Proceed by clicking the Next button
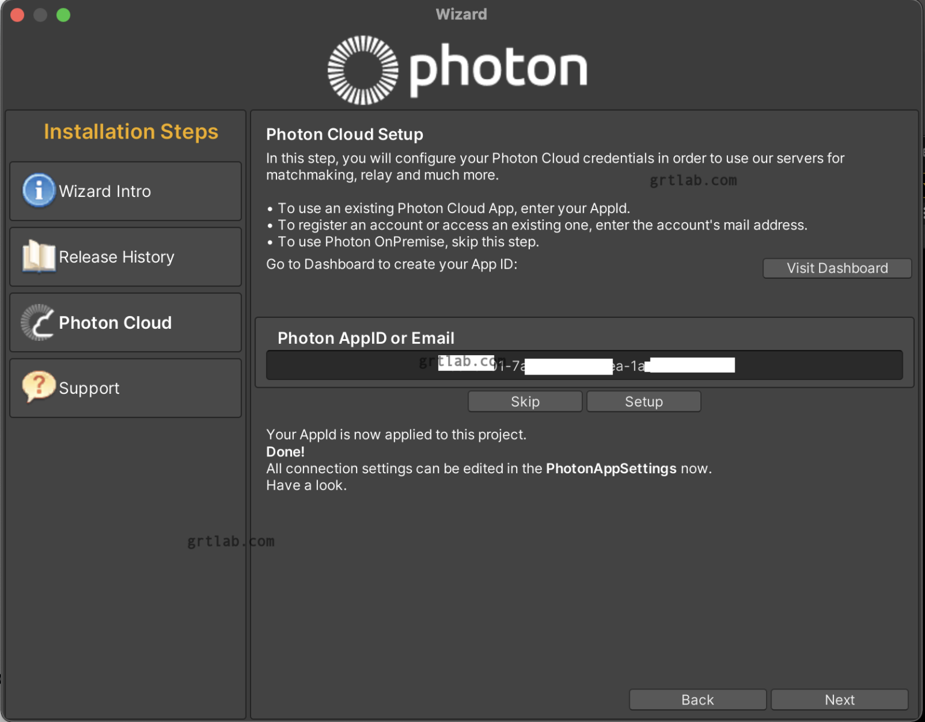 click(x=839, y=699)
